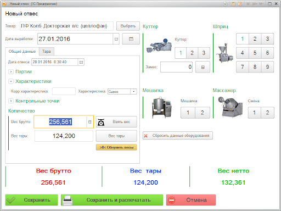Click the large date picker button beside 27.01.2016
This screenshot has height=211, width=281.
click(x=131, y=39)
